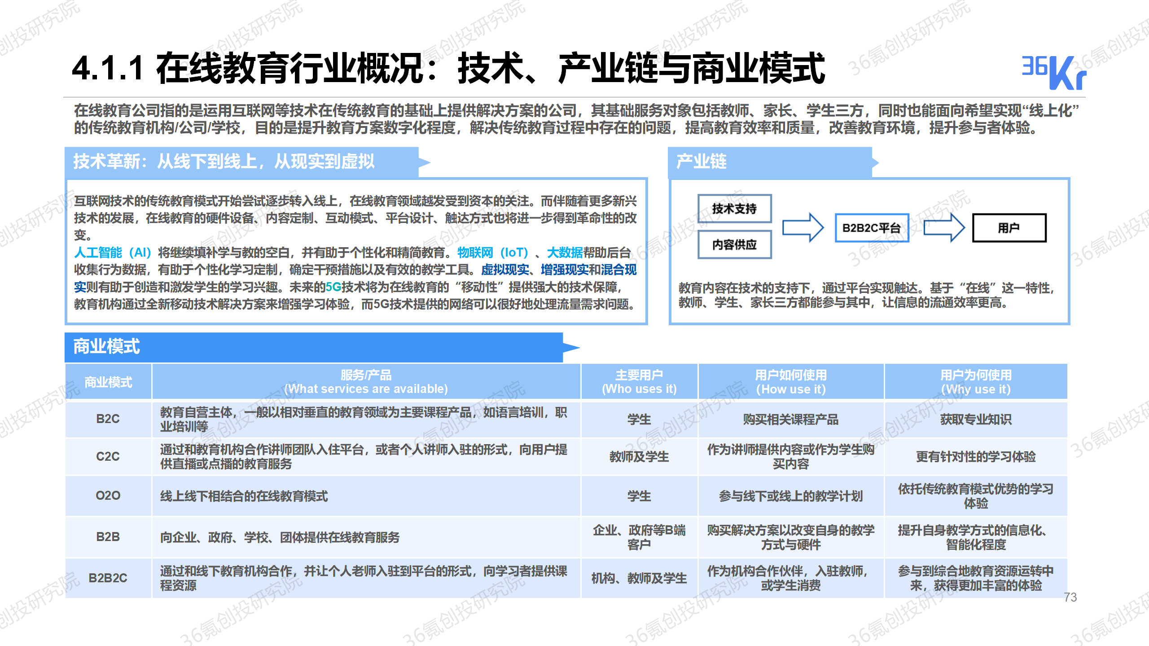Click the 企业、政府等B端客户 cell
The image size is (1149, 646).
[x=639, y=537]
